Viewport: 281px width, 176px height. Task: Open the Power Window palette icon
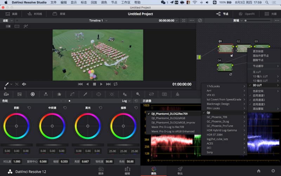click(99, 94)
